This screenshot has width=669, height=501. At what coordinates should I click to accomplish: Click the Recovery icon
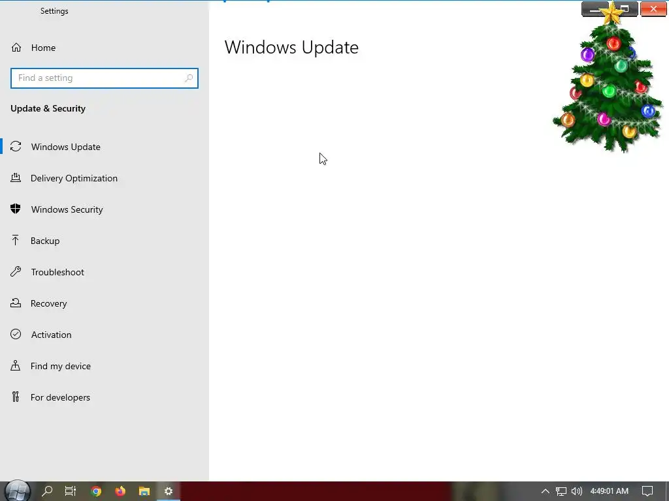coord(16,303)
